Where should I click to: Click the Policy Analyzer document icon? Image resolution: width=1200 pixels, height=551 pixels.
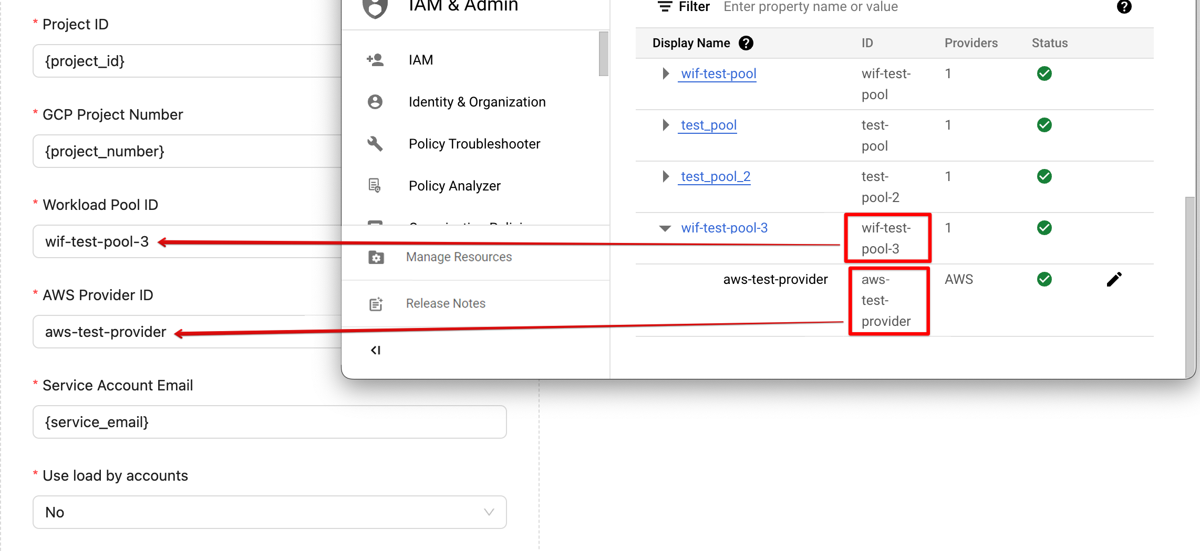(375, 185)
